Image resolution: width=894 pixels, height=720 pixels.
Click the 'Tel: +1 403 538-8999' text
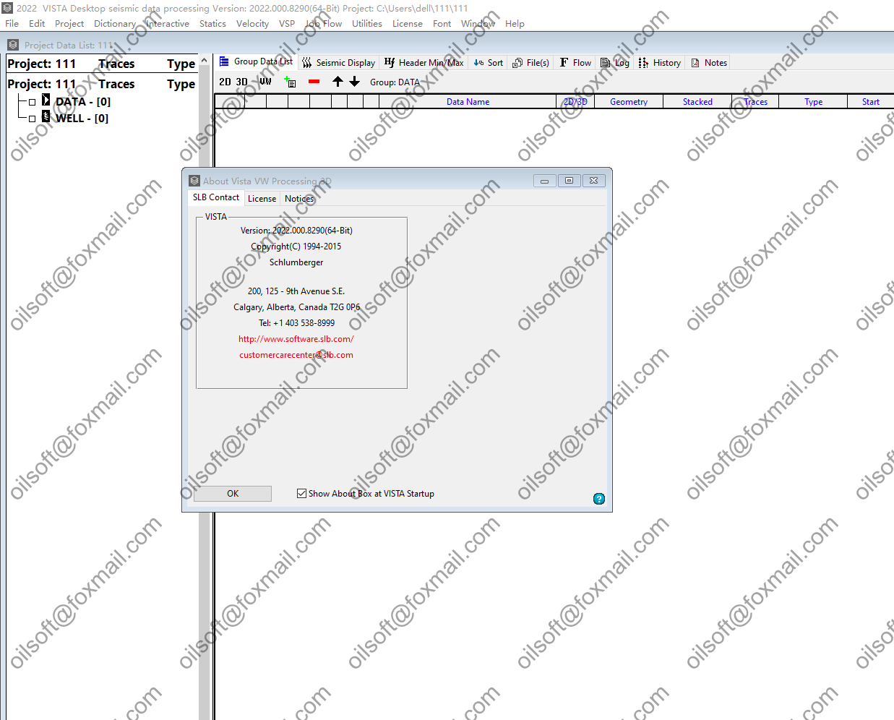coord(296,323)
